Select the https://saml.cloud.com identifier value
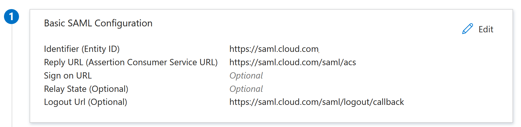Viewport: 521px width, 127px height. tap(274, 49)
